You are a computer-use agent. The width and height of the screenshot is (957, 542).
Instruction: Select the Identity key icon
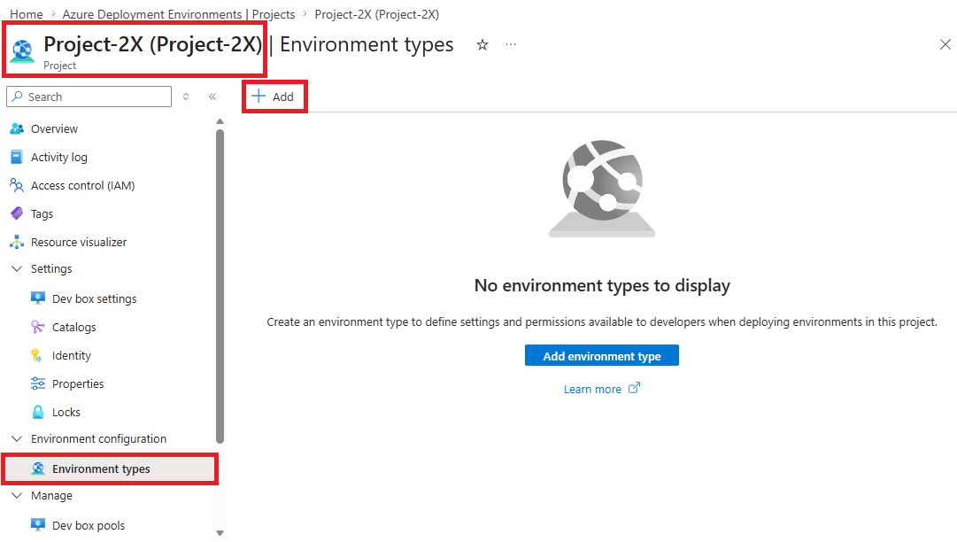(x=36, y=355)
